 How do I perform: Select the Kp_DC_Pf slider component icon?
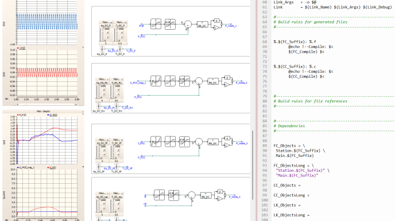(99, 167)
